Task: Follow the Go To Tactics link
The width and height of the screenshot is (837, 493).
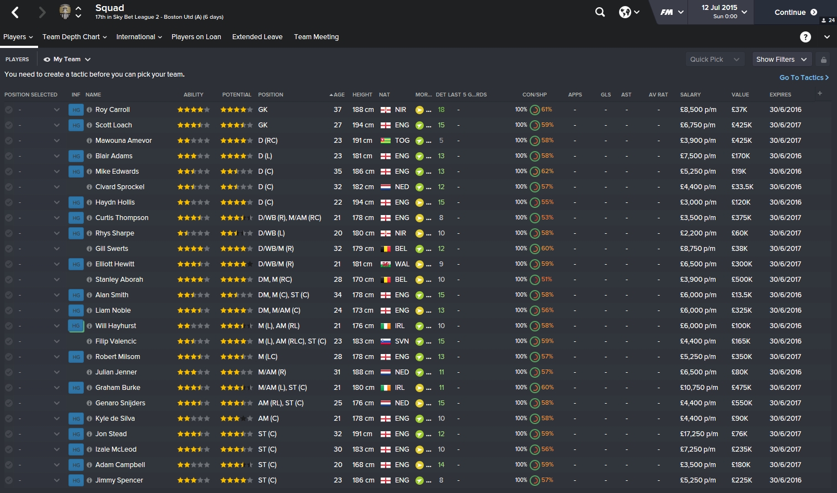Action: [x=804, y=78]
